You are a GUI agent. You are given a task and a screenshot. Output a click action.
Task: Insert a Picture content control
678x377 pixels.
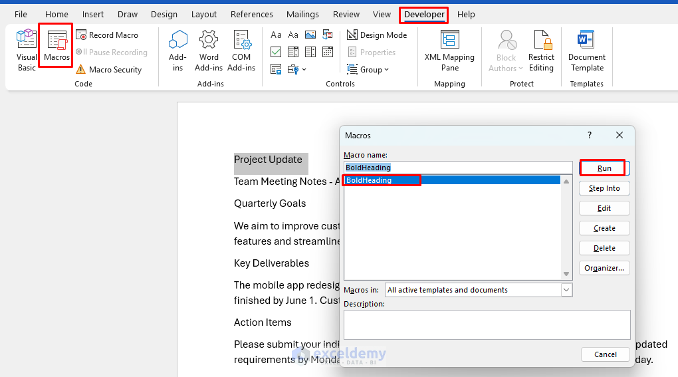pyautogui.click(x=310, y=35)
